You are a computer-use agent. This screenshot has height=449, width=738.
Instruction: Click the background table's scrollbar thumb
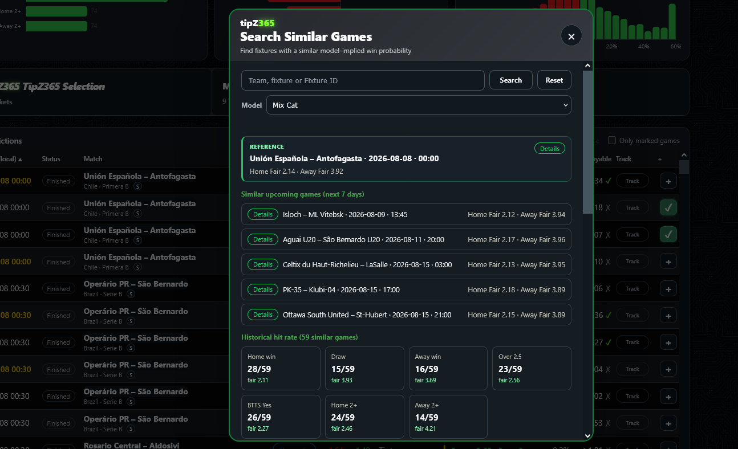pyautogui.click(x=684, y=166)
